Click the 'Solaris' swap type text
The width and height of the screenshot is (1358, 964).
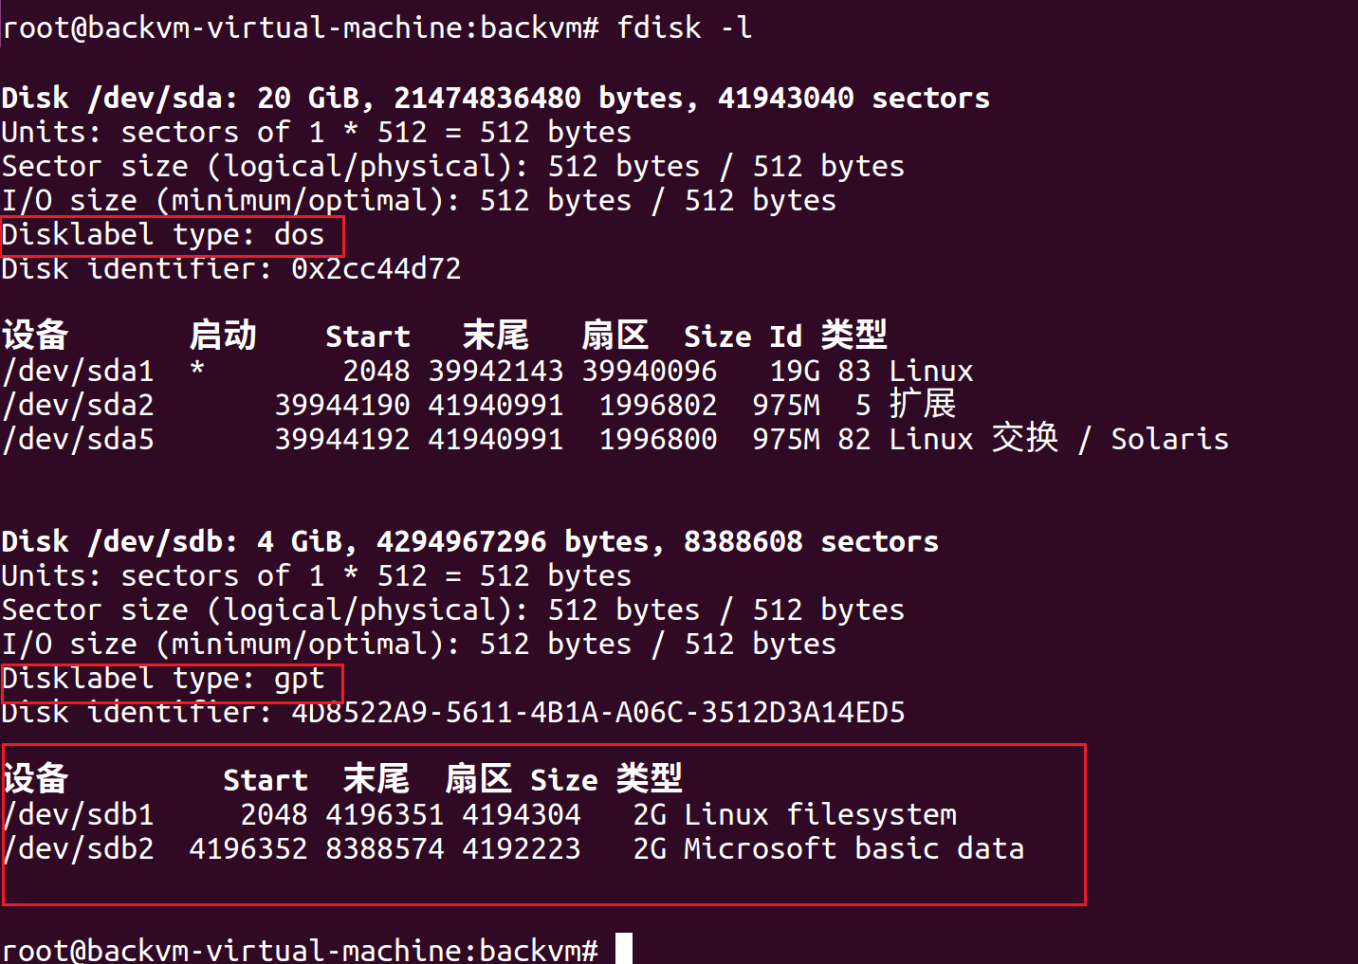(x=1170, y=439)
